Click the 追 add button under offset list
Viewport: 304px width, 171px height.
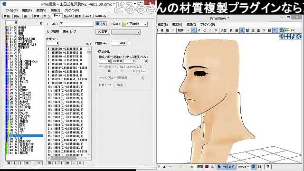click(49, 163)
